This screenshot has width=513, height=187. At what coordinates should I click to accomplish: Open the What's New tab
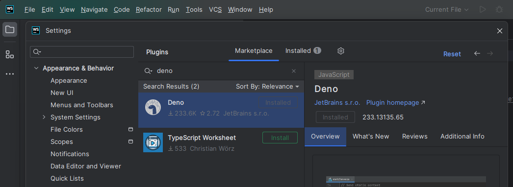tap(371, 137)
